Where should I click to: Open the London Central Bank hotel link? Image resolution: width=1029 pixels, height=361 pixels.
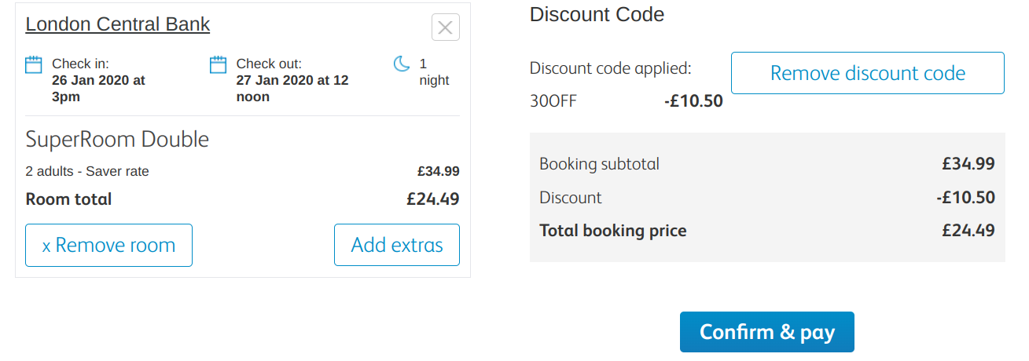[118, 24]
